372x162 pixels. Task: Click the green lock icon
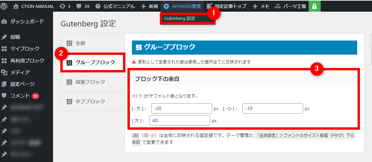(x=314, y=6)
